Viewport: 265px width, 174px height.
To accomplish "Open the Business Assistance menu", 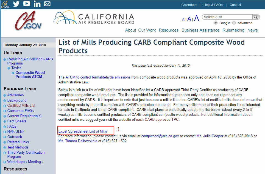I will click(200, 30).
